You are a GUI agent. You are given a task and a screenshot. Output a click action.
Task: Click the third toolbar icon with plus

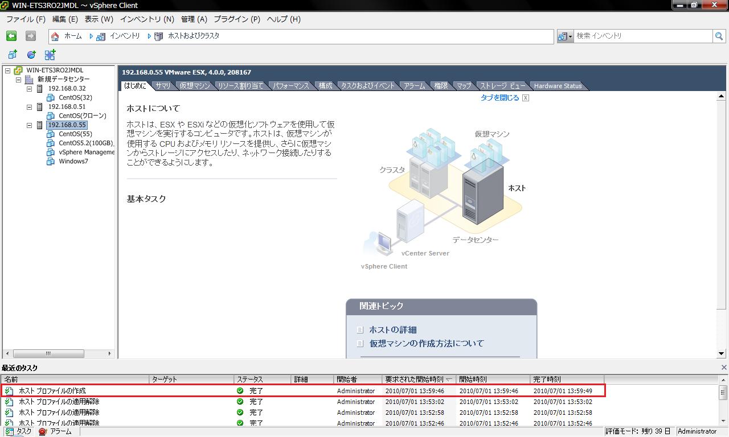click(x=50, y=55)
